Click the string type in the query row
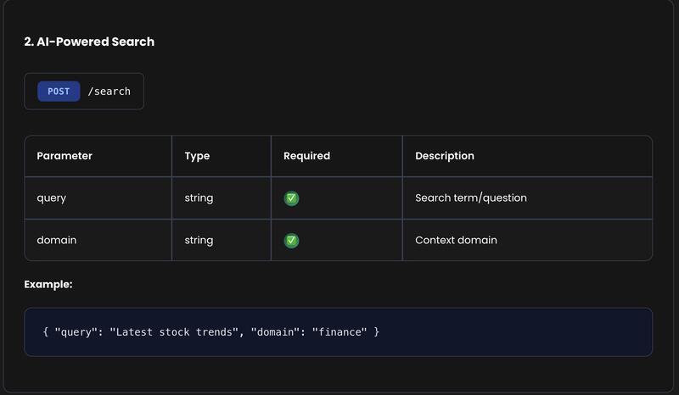Viewport: 679px width, 395px height. (x=199, y=198)
